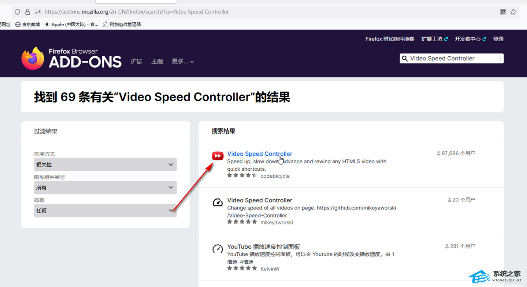Viewport: 527px width, 287px height.
Task: Click the address bar URL
Action: click(137, 12)
